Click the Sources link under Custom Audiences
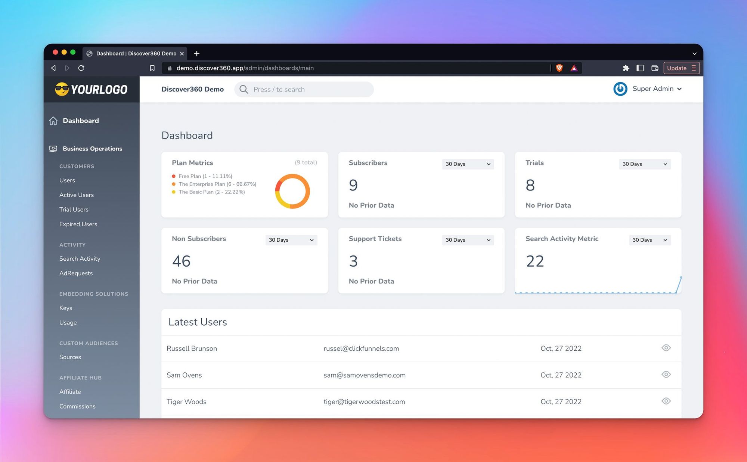This screenshot has width=747, height=462. coord(70,357)
